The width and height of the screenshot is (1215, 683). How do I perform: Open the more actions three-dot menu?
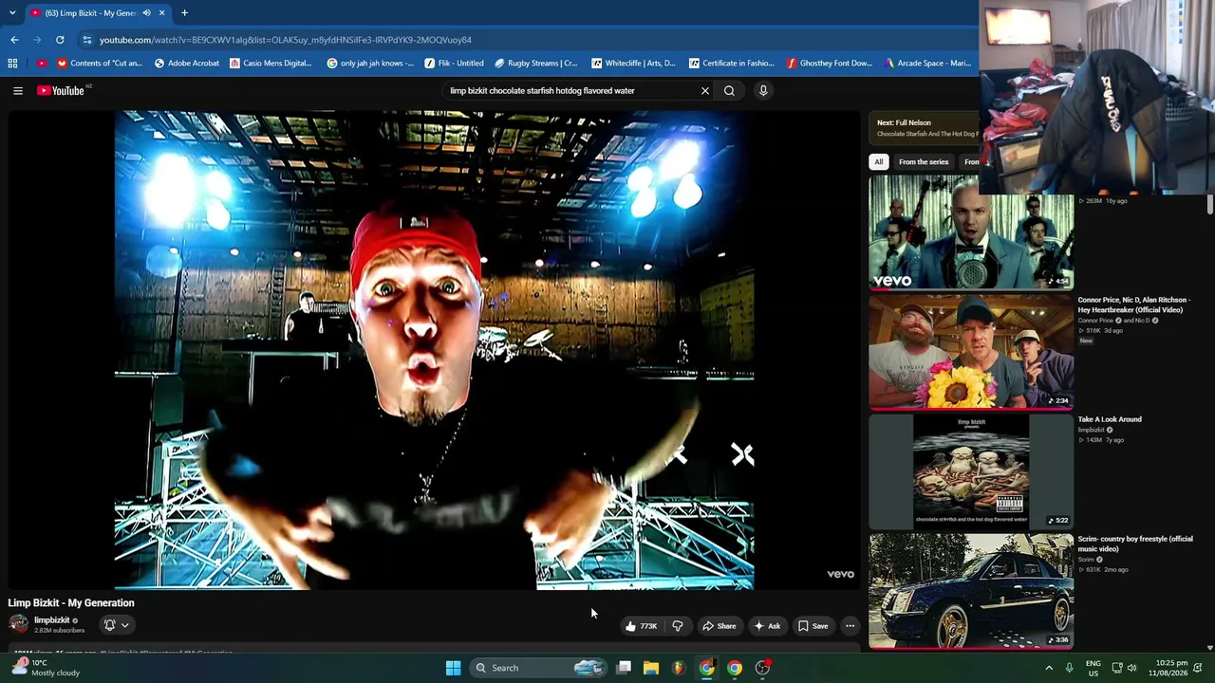(x=850, y=626)
